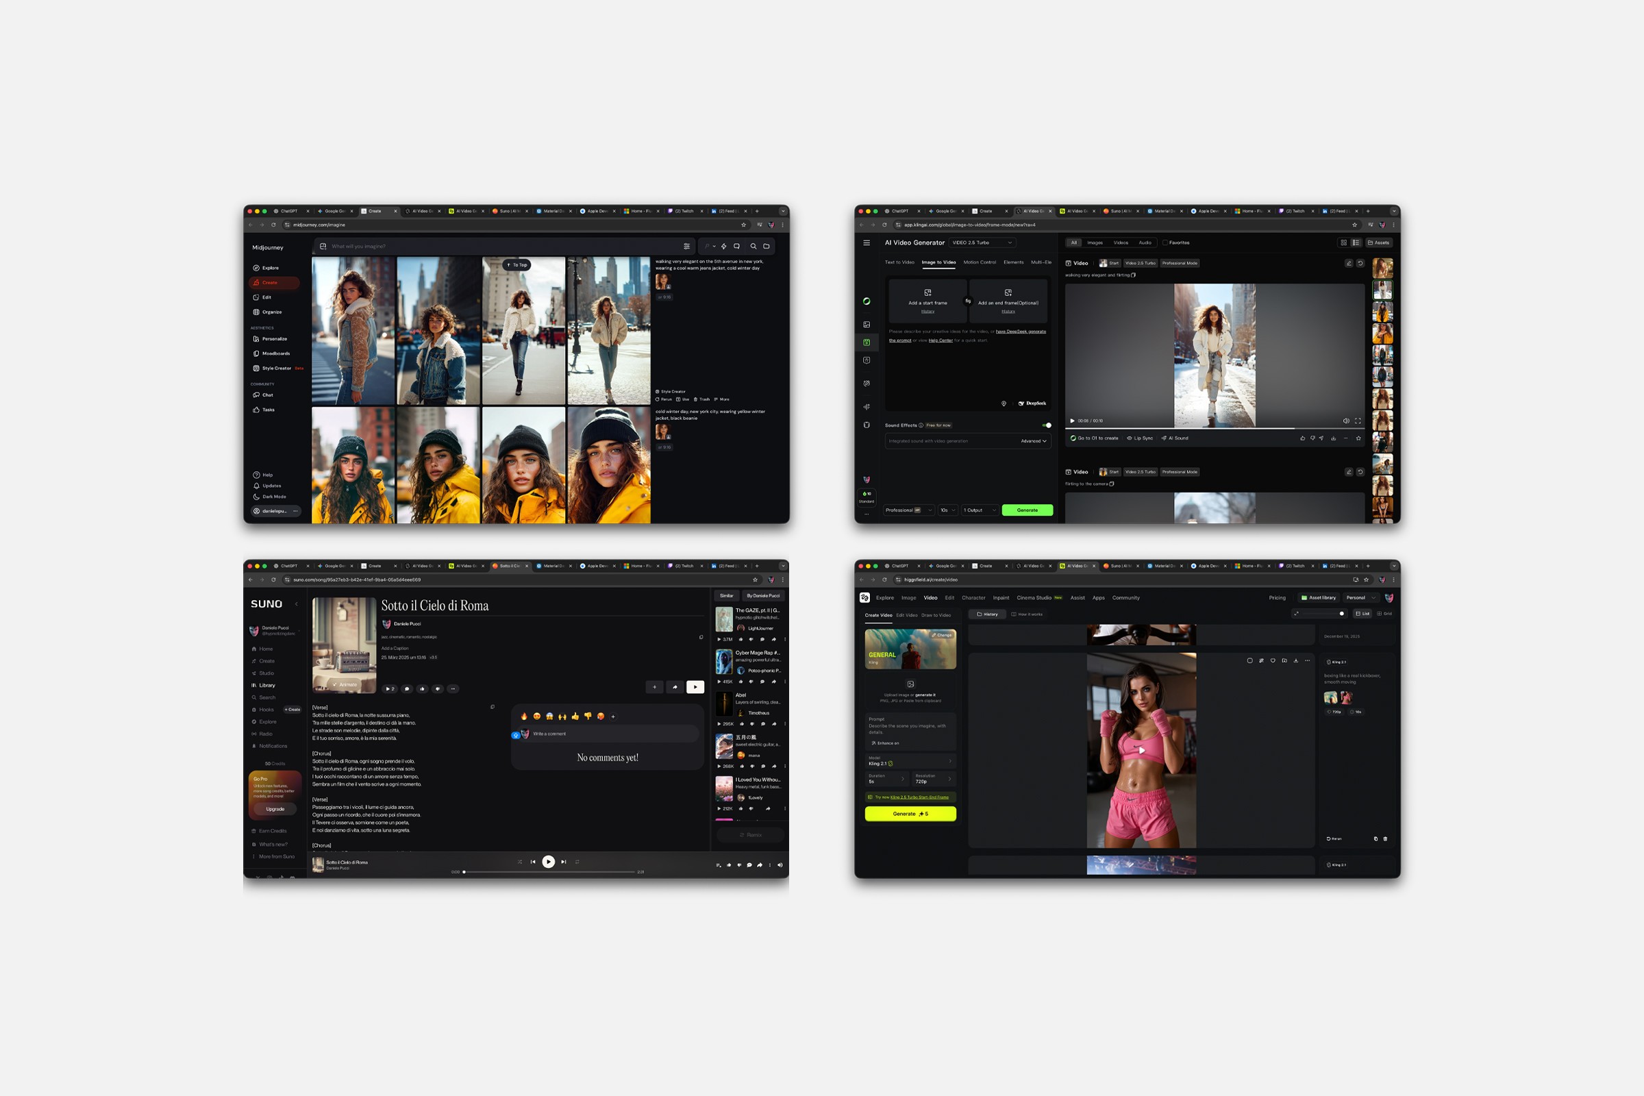Click the Higgsfield logo icon

(x=864, y=597)
